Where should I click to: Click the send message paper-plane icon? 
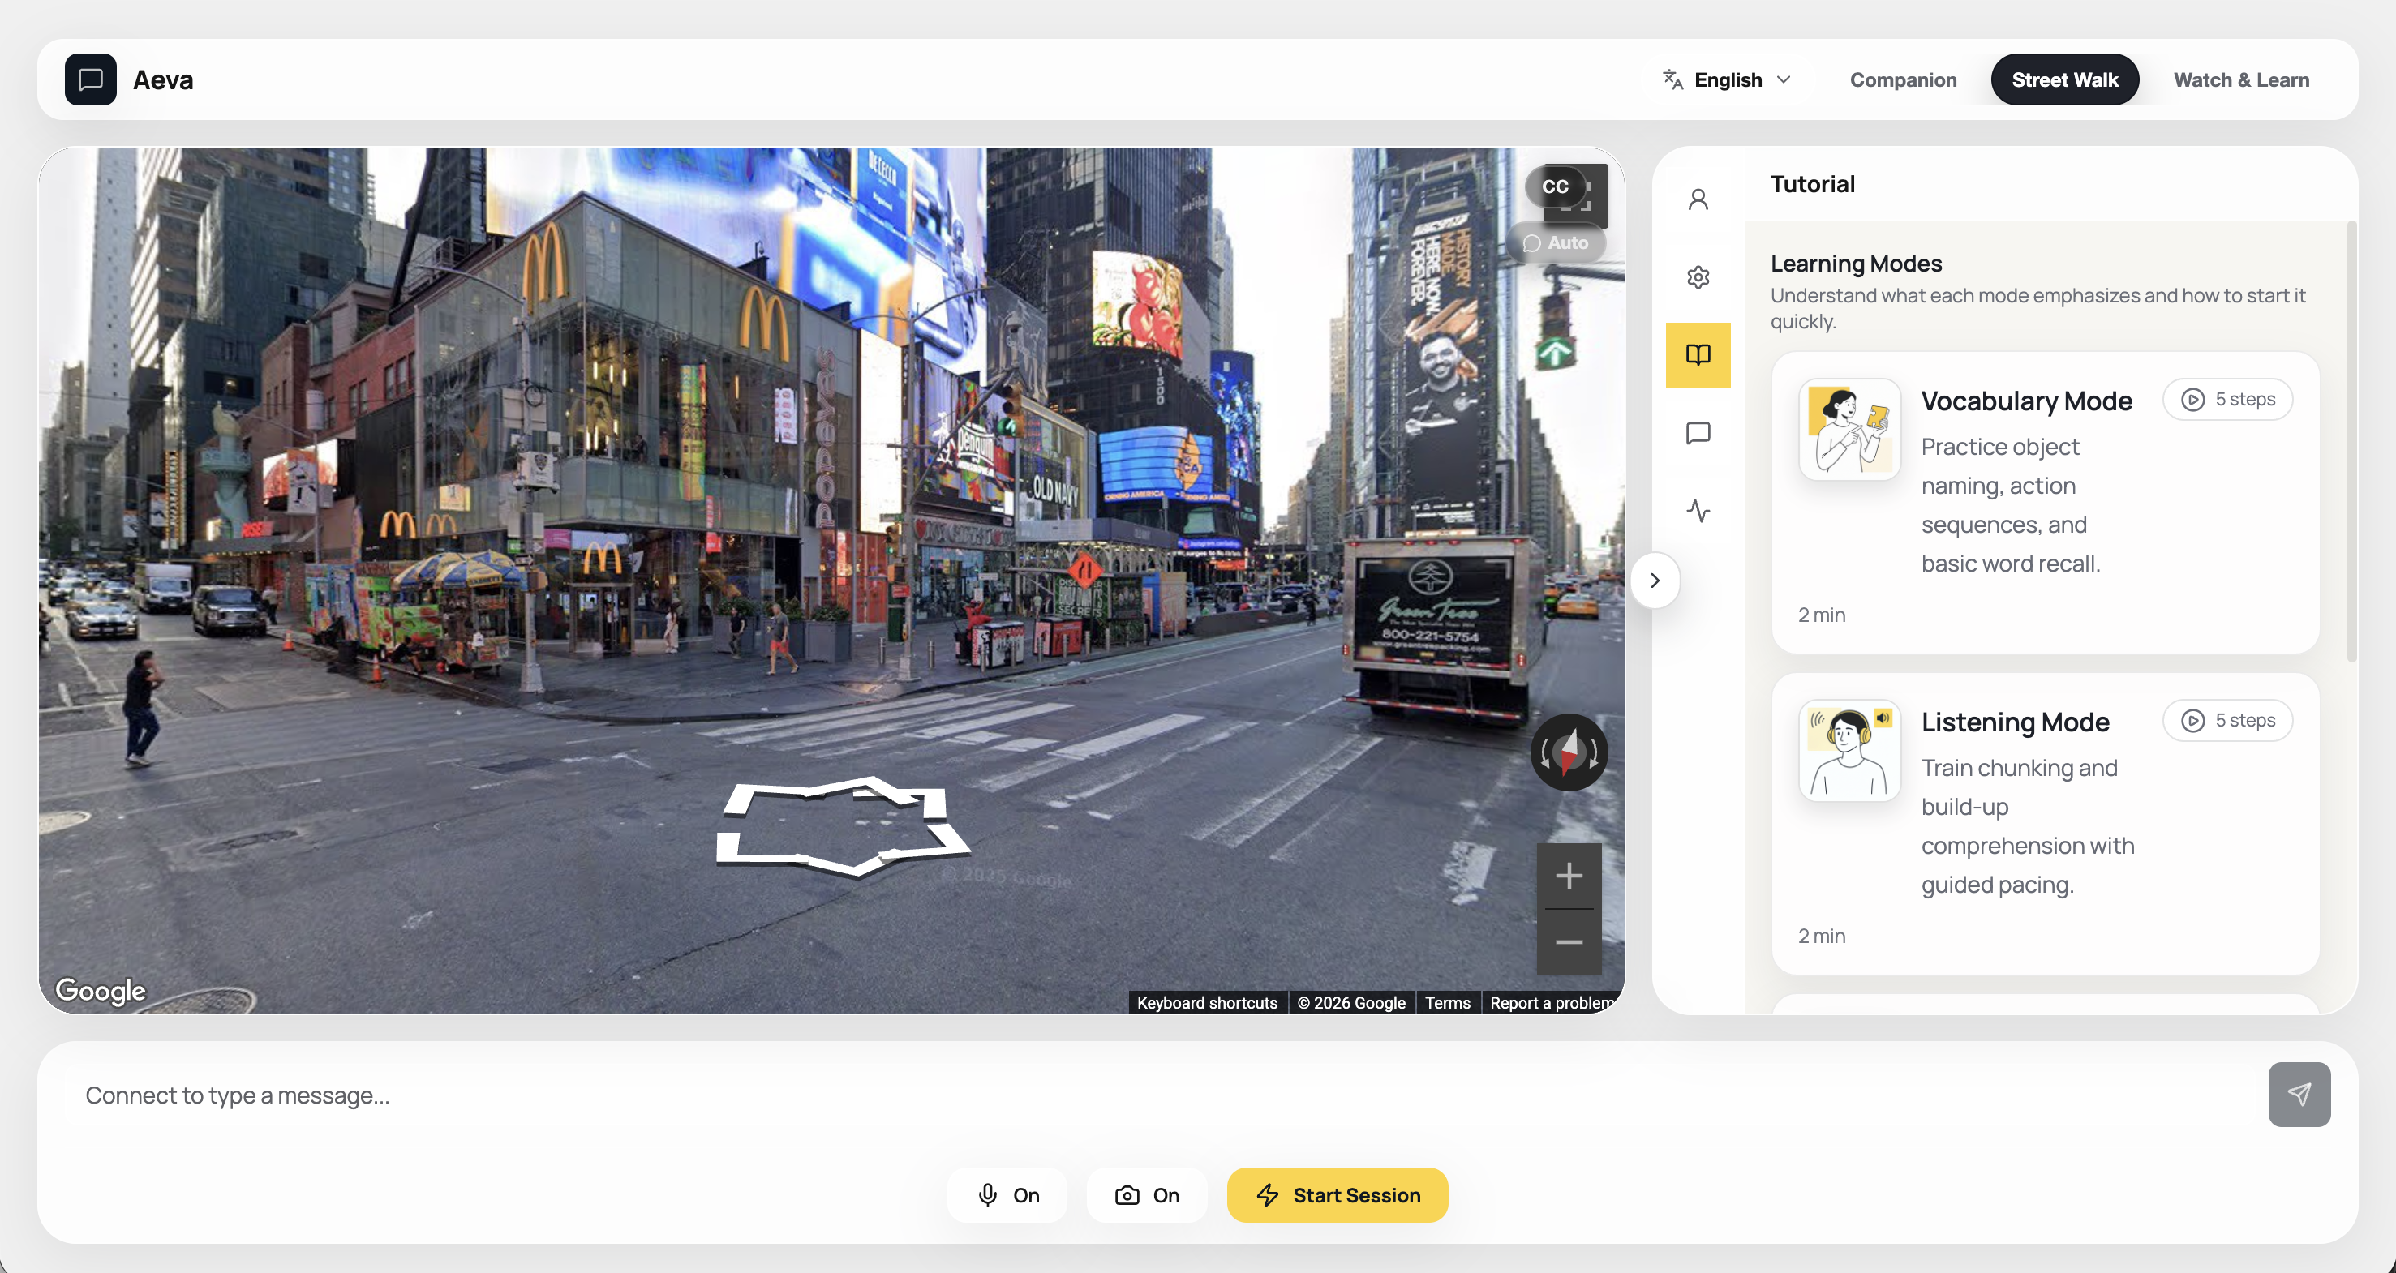coord(2299,1095)
